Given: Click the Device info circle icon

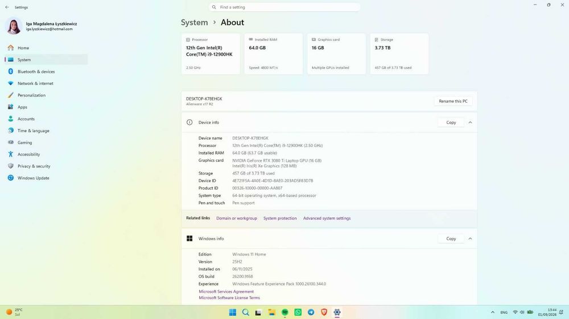Looking at the screenshot, I should (189, 123).
